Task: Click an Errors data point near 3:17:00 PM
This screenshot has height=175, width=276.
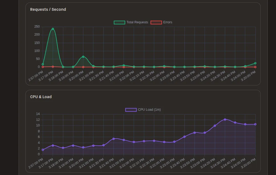Action: [x=53, y=66]
